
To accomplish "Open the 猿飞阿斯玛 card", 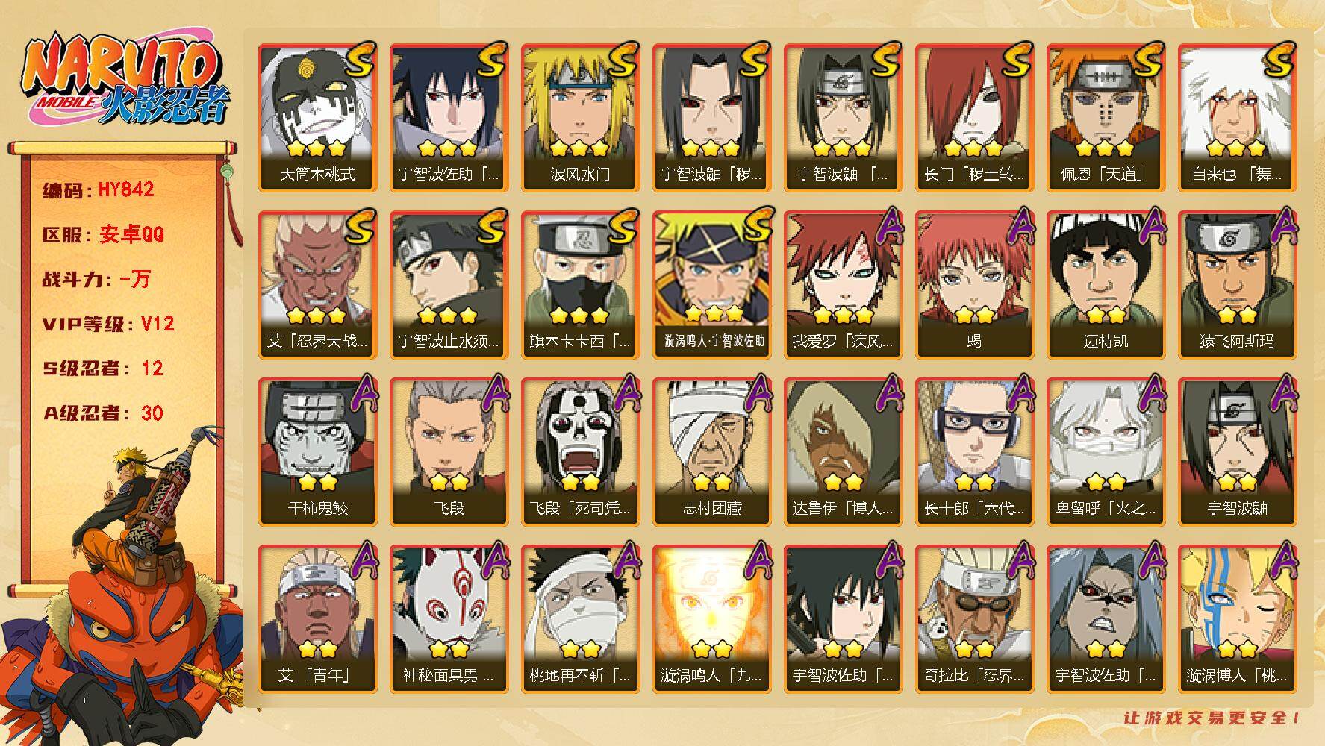I will click(x=1237, y=284).
